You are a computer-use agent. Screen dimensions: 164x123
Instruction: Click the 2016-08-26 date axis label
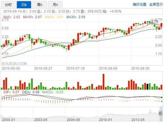[140, 68]
